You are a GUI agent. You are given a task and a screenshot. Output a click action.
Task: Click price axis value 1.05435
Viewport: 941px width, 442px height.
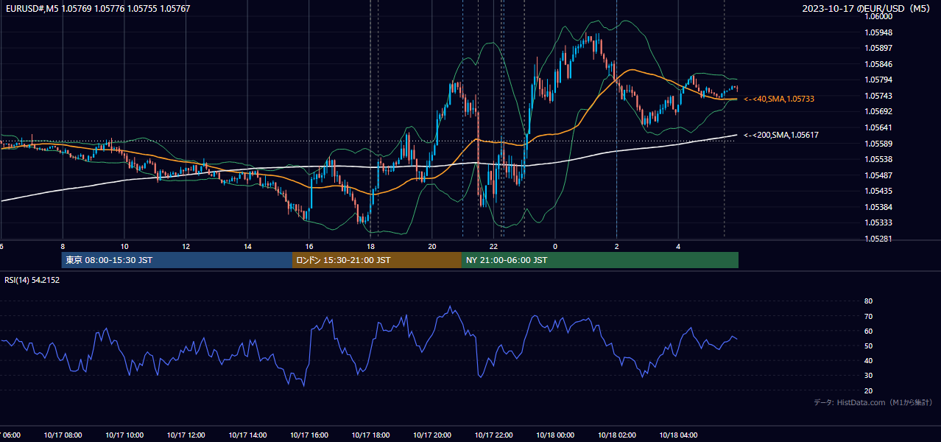(878, 191)
